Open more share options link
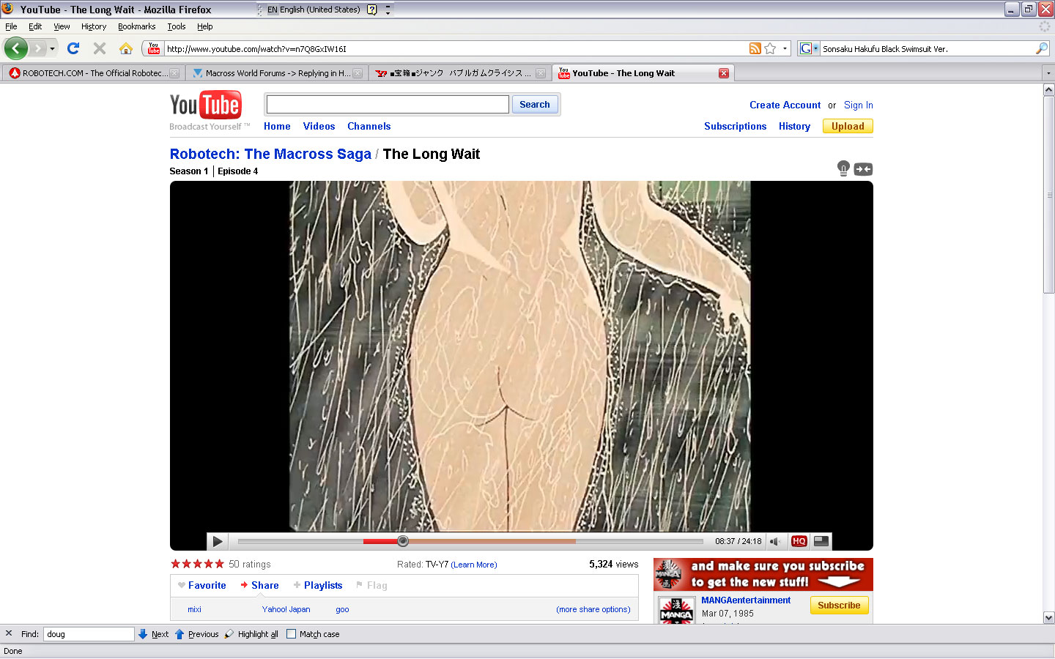Image resolution: width=1055 pixels, height=659 pixels. tap(593, 609)
